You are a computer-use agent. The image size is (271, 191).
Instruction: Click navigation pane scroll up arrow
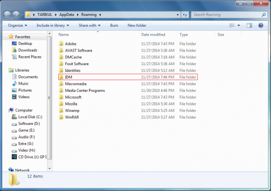49,33
